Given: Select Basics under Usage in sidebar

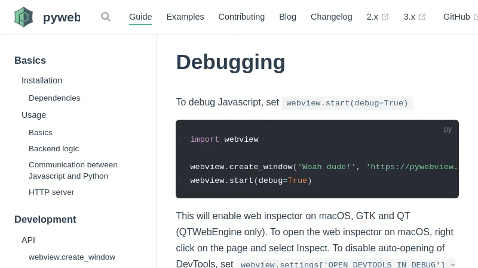Looking at the screenshot, I should coord(41,132).
